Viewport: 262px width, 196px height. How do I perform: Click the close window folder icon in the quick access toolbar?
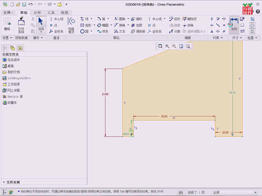point(59,4)
